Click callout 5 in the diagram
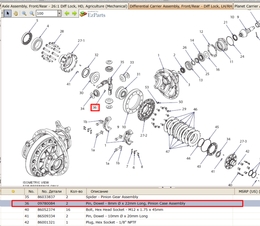 pyautogui.click(x=37, y=20)
